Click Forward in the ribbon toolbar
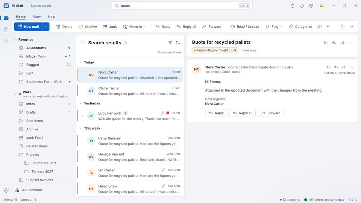 point(212,27)
